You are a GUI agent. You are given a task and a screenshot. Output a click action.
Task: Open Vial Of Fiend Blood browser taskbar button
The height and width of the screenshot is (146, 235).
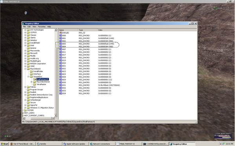(22, 144)
